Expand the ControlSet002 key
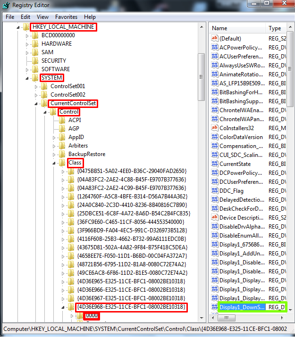The width and height of the screenshot is (295, 337). 36,95
